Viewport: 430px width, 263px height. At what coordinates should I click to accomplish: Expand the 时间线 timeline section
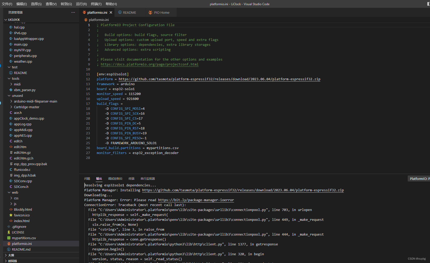[x=41, y=261]
